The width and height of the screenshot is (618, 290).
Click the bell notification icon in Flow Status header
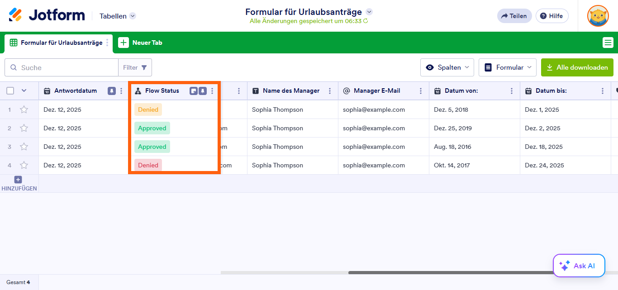[x=202, y=90]
